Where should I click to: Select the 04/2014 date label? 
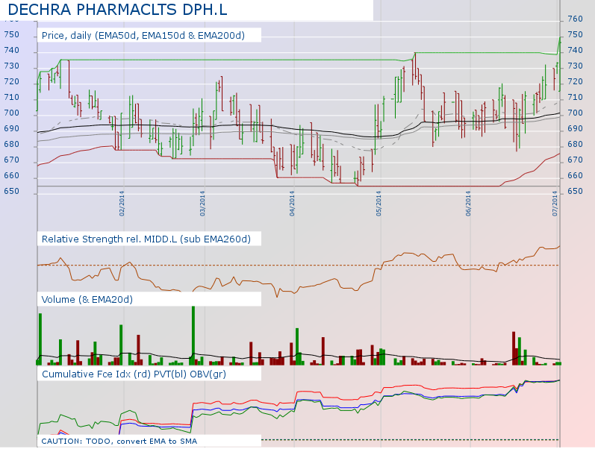(x=292, y=204)
